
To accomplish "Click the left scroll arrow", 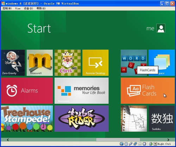I will click(x=8, y=140).
